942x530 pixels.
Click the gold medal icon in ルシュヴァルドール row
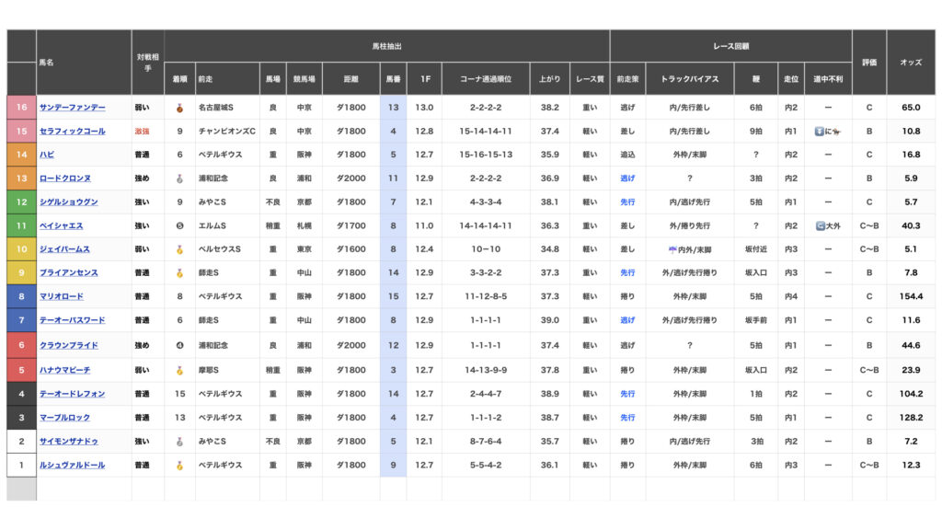tap(179, 465)
